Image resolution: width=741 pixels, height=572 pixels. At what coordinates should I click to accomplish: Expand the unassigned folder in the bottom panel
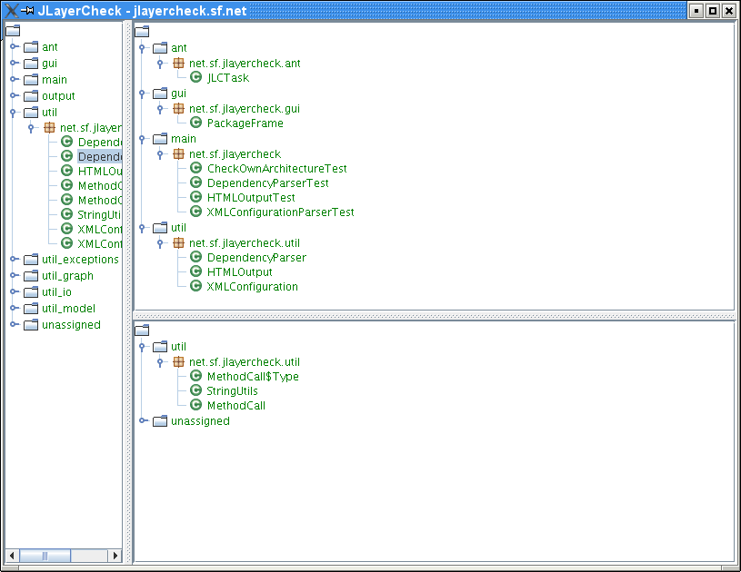coord(143,420)
